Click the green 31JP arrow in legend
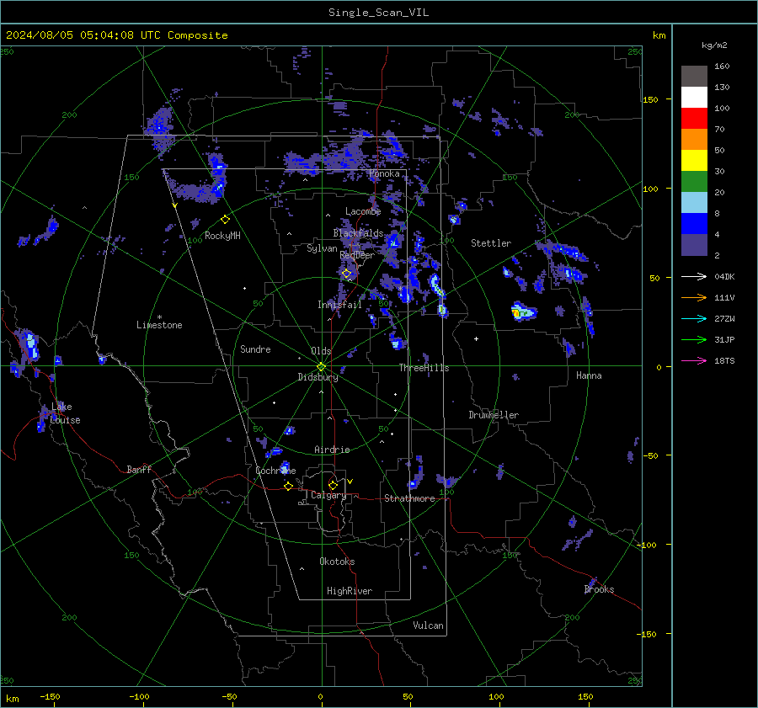Image resolution: width=758 pixels, height=708 pixels. tap(694, 340)
